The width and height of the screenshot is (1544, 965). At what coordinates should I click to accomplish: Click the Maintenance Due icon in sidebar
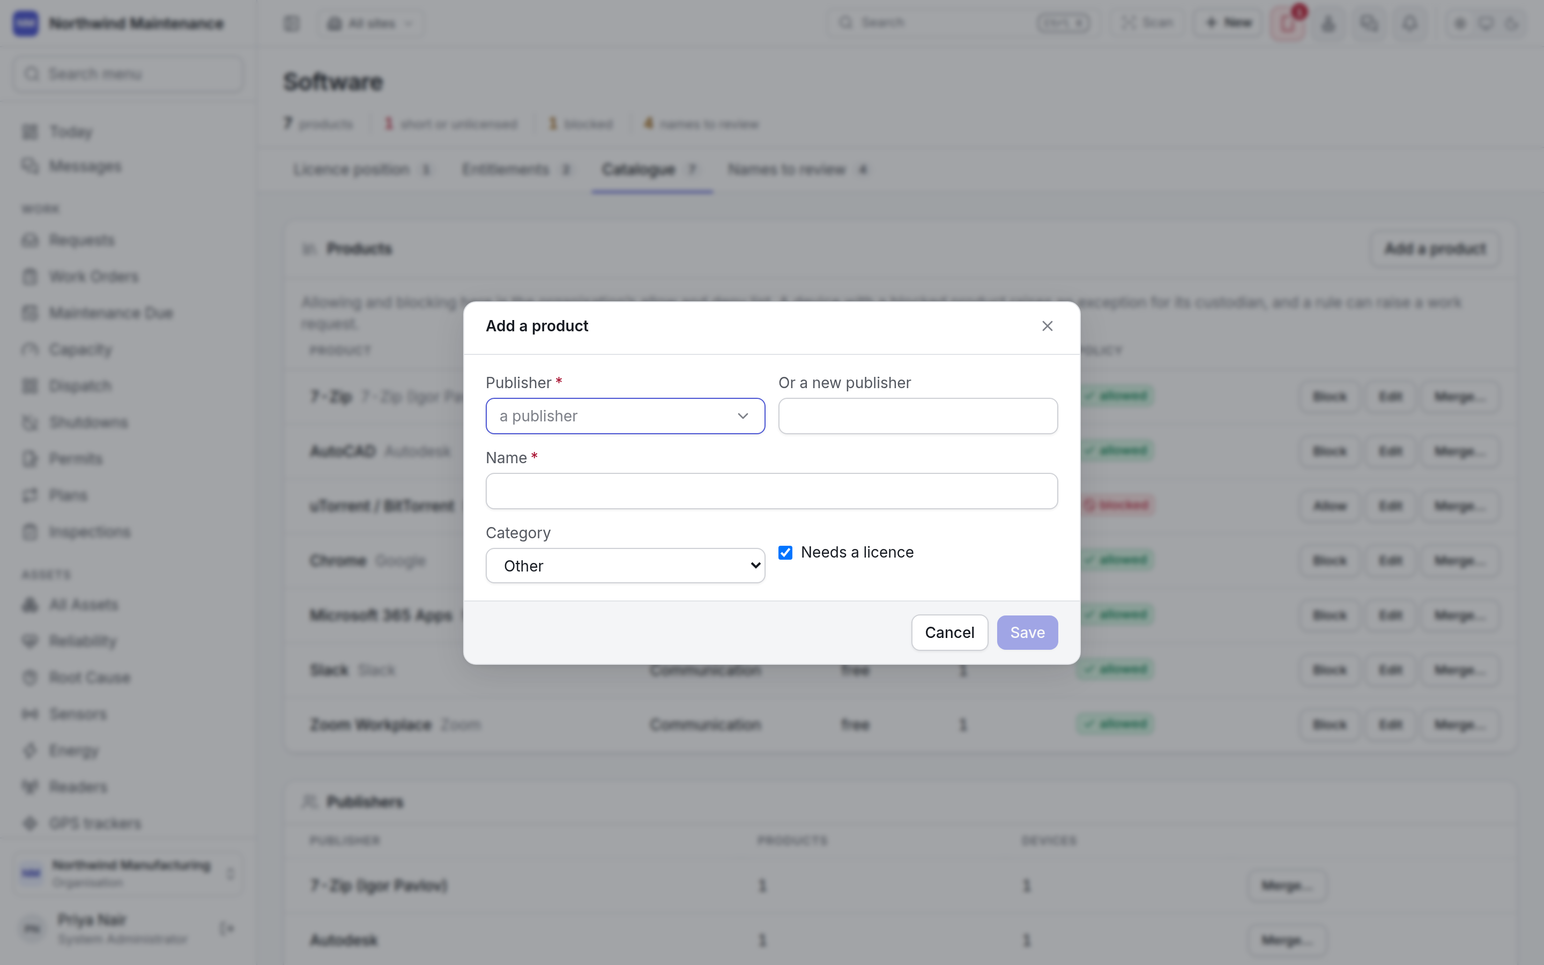click(30, 314)
